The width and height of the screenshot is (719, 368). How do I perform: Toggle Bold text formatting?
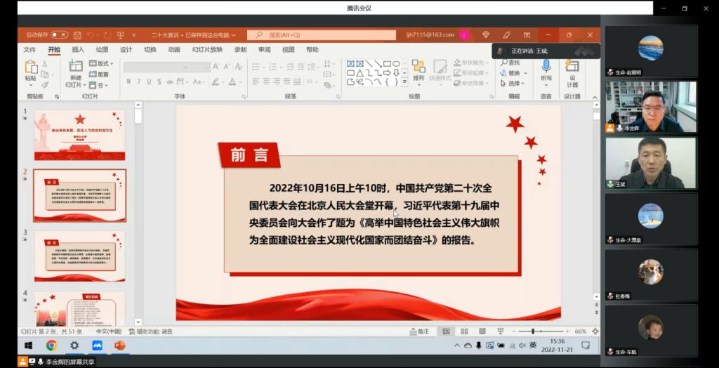(128, 81)
